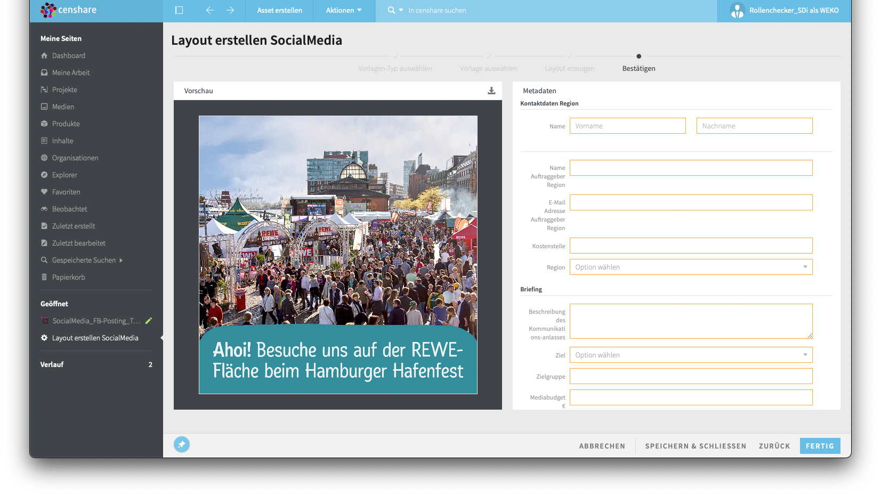Download the preview image
This screenshot has height=497, width=881.
pos(491,91)
